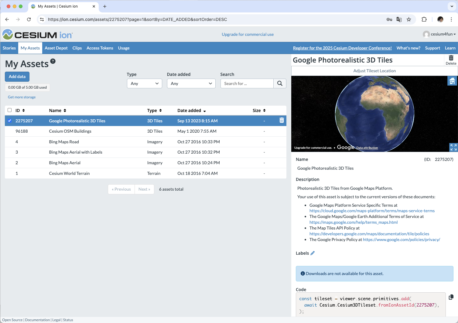The image size is (458, 323).
Task: Open the cesium4fun account menu
Action: tap(439, 34)
